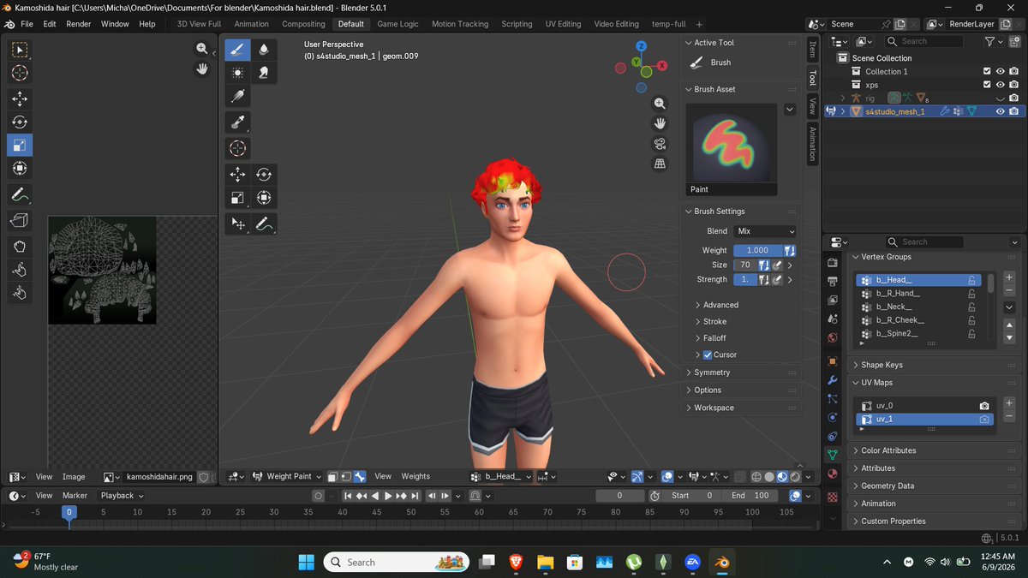Click the 3D viewport pan hand icon
The image size is (1028, 578).
point(660,122)
